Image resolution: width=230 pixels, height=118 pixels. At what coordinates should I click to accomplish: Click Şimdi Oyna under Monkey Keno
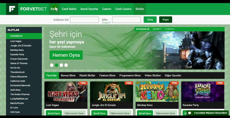pyautogui.click(x=145, y=113)
